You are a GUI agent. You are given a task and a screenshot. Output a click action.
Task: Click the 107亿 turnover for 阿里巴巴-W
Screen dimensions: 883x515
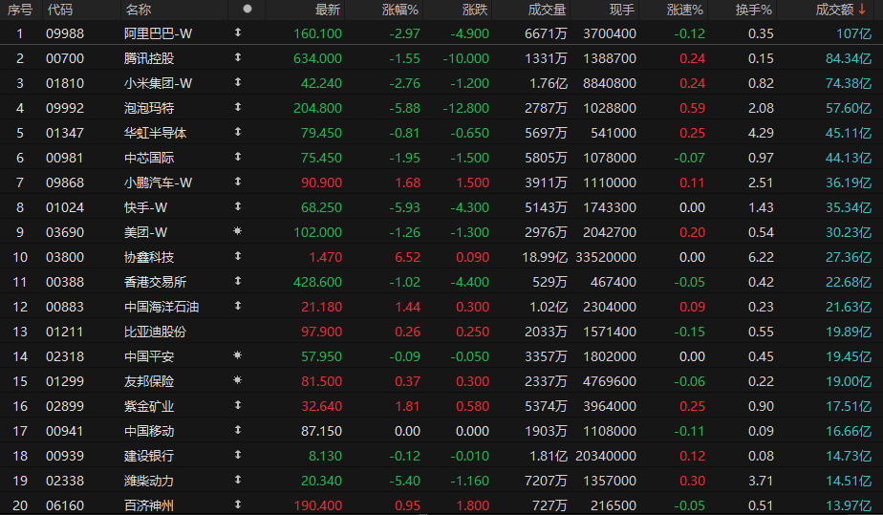click(x=854, y=33)
